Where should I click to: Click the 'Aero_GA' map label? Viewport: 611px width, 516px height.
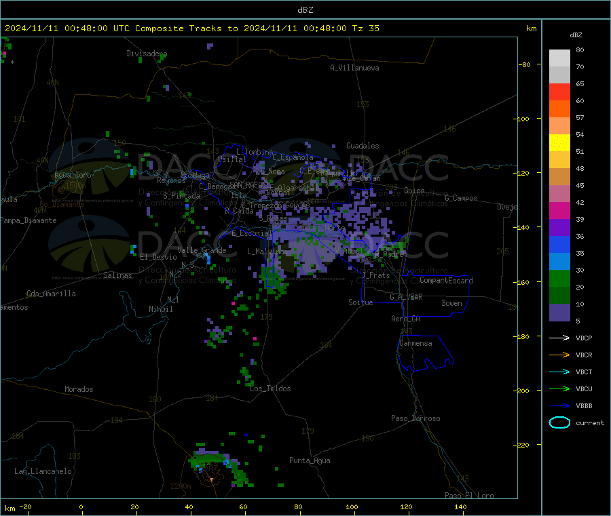pos(406,319)
